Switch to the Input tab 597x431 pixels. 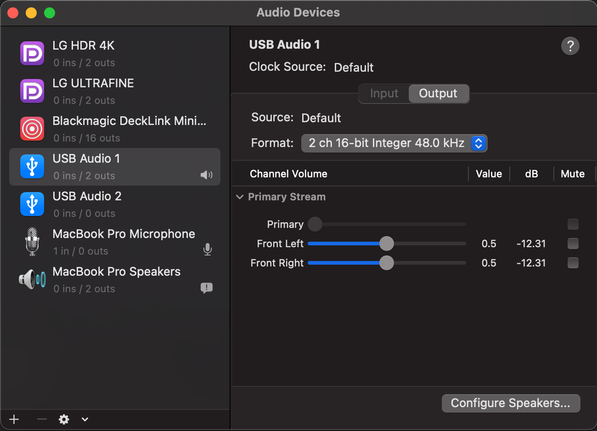click(384, 94)
